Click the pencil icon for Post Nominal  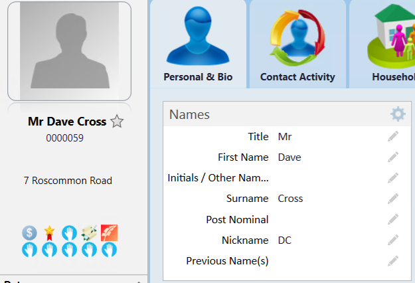tap(393, 219)
